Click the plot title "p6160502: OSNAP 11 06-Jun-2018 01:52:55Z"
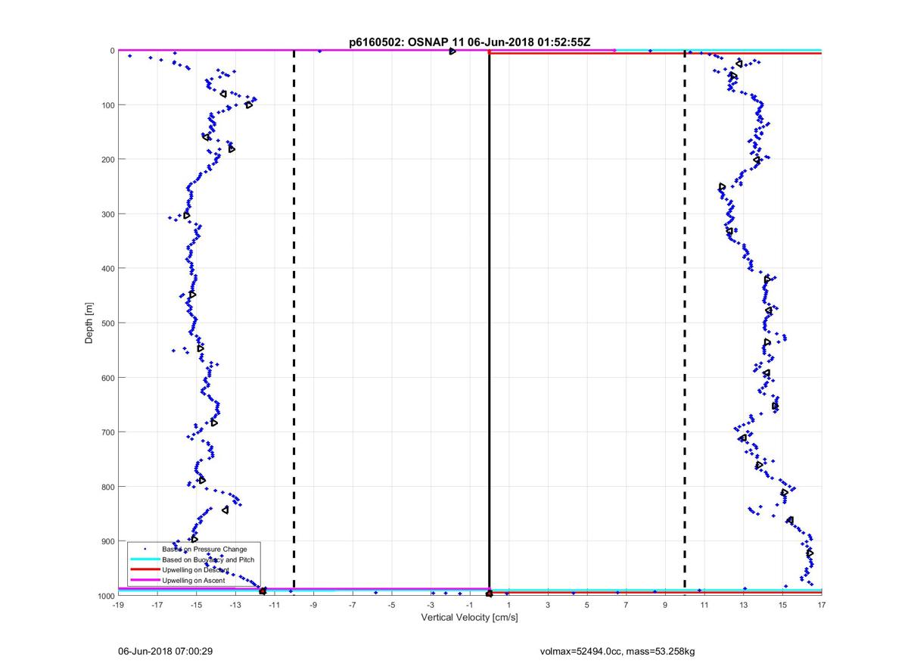908x670 pixels. coord(469,43)
